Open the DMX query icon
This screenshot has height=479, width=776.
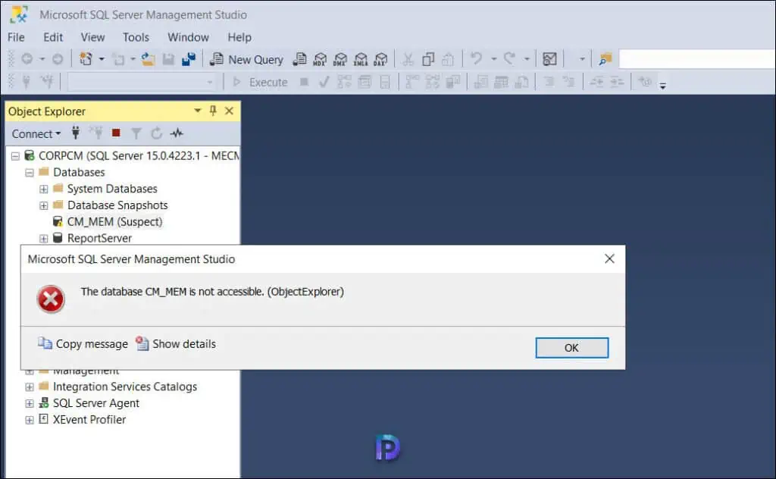pos(340,59)
